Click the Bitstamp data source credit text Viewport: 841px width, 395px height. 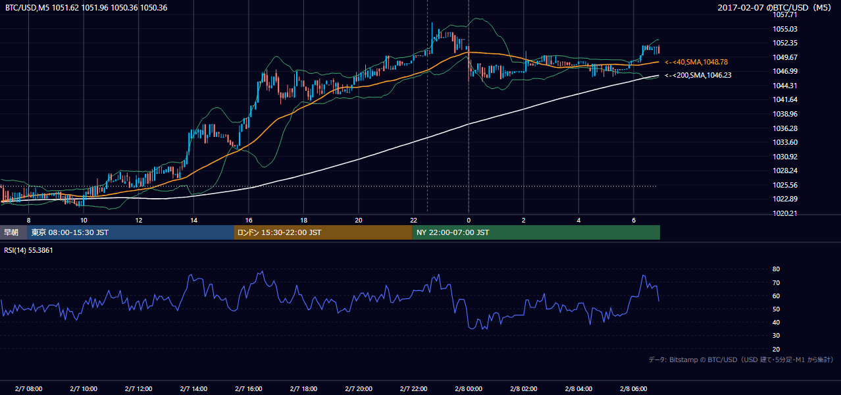tap(741, 359)
